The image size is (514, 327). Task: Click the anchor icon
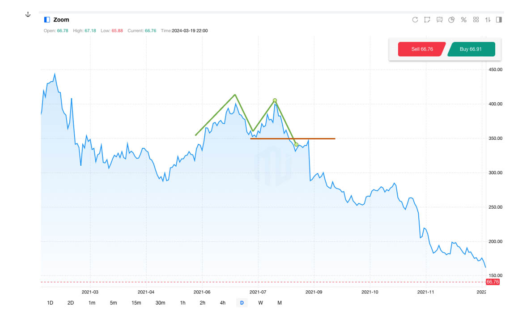pos(28,15)
